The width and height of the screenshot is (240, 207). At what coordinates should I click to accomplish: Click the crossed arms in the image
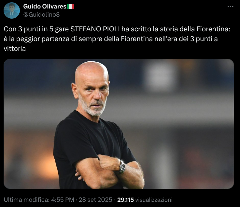(x=110, y=172)
